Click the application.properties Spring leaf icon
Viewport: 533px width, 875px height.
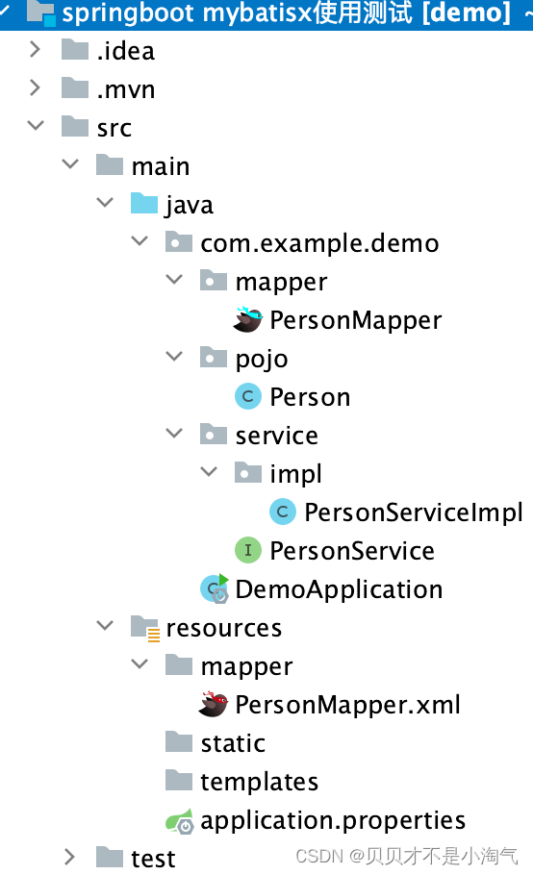pos(180,820)
